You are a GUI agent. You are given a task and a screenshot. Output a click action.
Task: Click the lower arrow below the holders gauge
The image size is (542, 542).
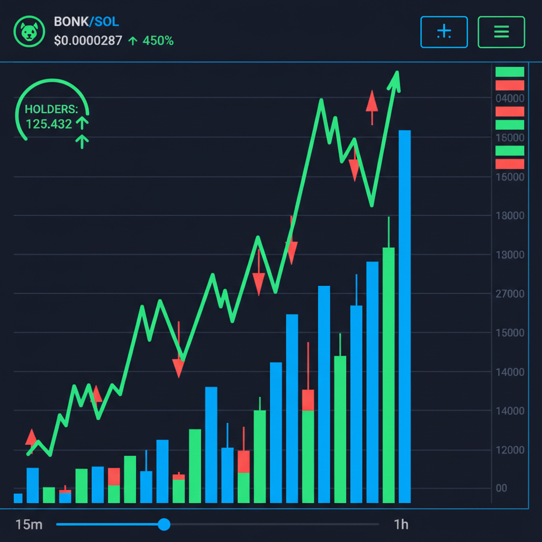(82, 142)
